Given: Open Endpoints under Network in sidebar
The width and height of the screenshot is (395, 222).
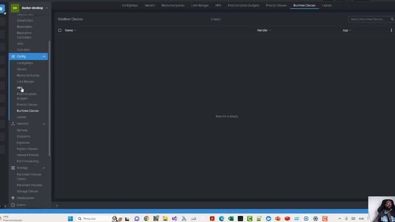Looking at the screenshot, I should pyautogui.click(x=23, y=136).
